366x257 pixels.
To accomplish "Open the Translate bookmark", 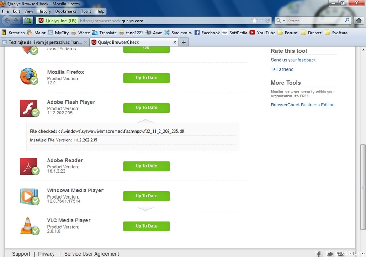I will pos(104,33).
